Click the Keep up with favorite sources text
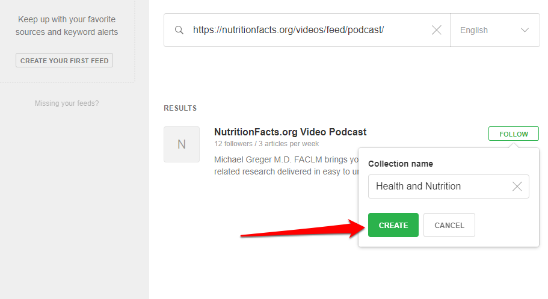This screenshot has width=548, height=299. 67,26
